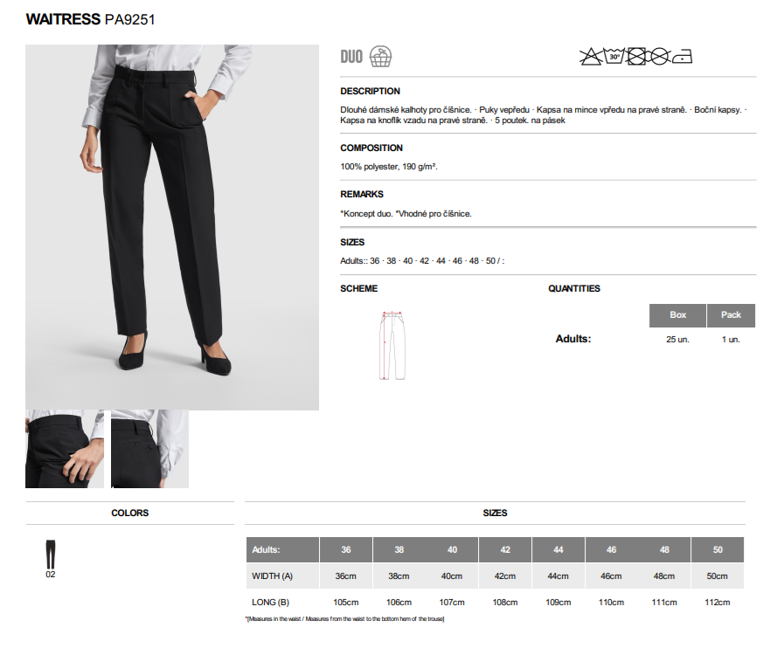
Task: Select the black color 02 swatch
Action: coord(51,555)
